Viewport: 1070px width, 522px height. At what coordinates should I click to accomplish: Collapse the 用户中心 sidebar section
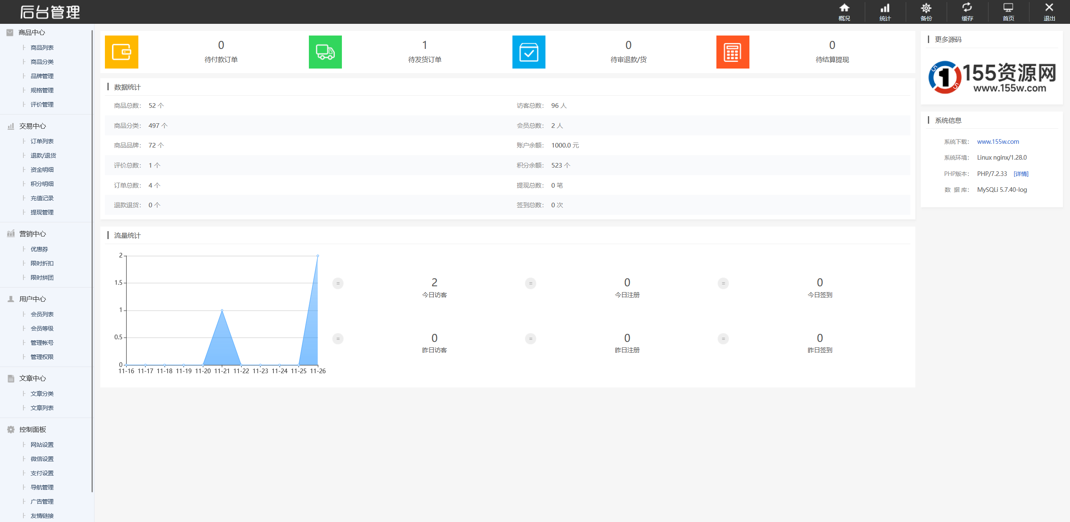coord(32,299)
